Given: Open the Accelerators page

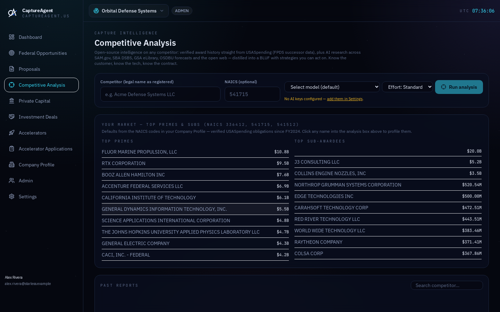Looking at the screenshot, I should click(x=41, y=133).
